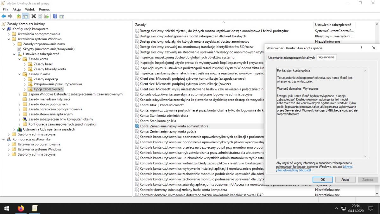Click the explanation text scrollbar down arrow
380x214 pixels.
pos(366,156)
